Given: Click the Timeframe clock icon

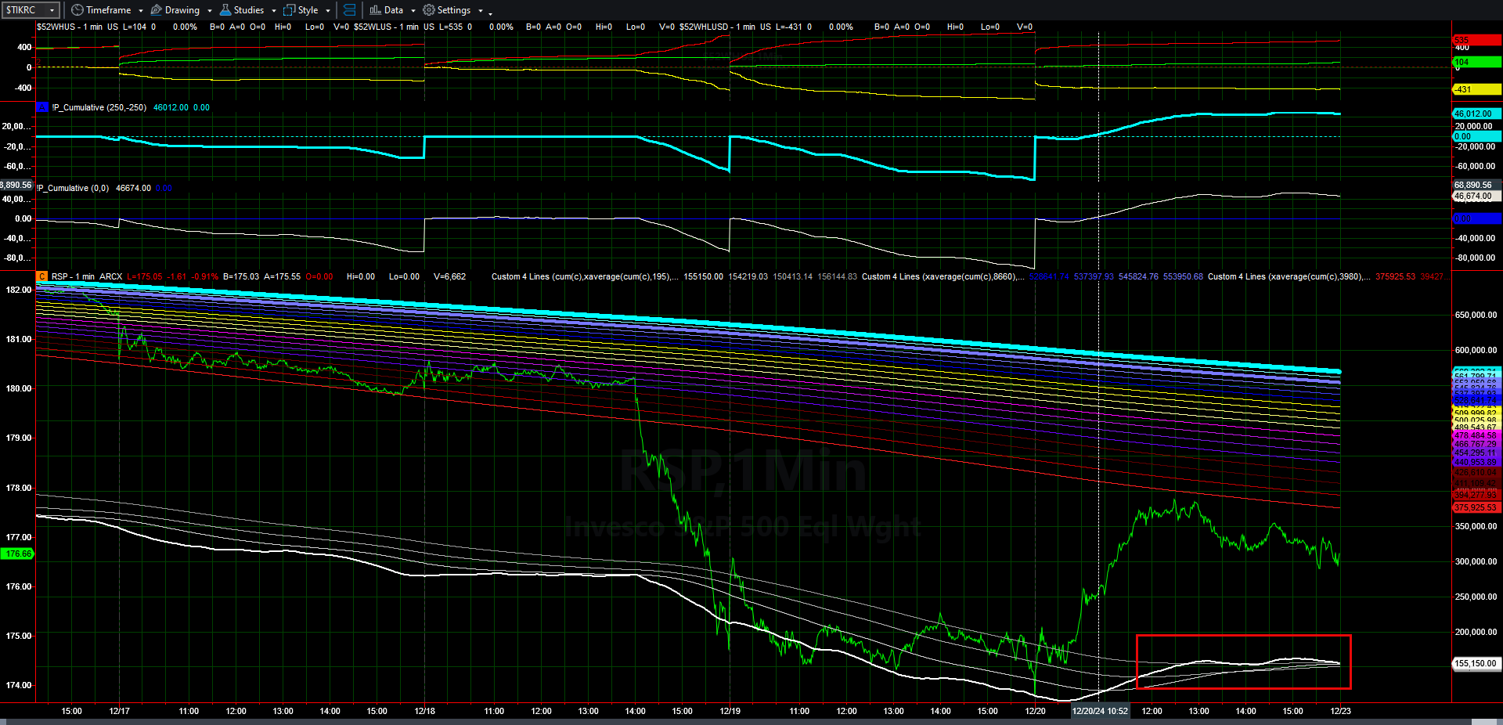Looking at the screenshot, I should coord(77,10).
